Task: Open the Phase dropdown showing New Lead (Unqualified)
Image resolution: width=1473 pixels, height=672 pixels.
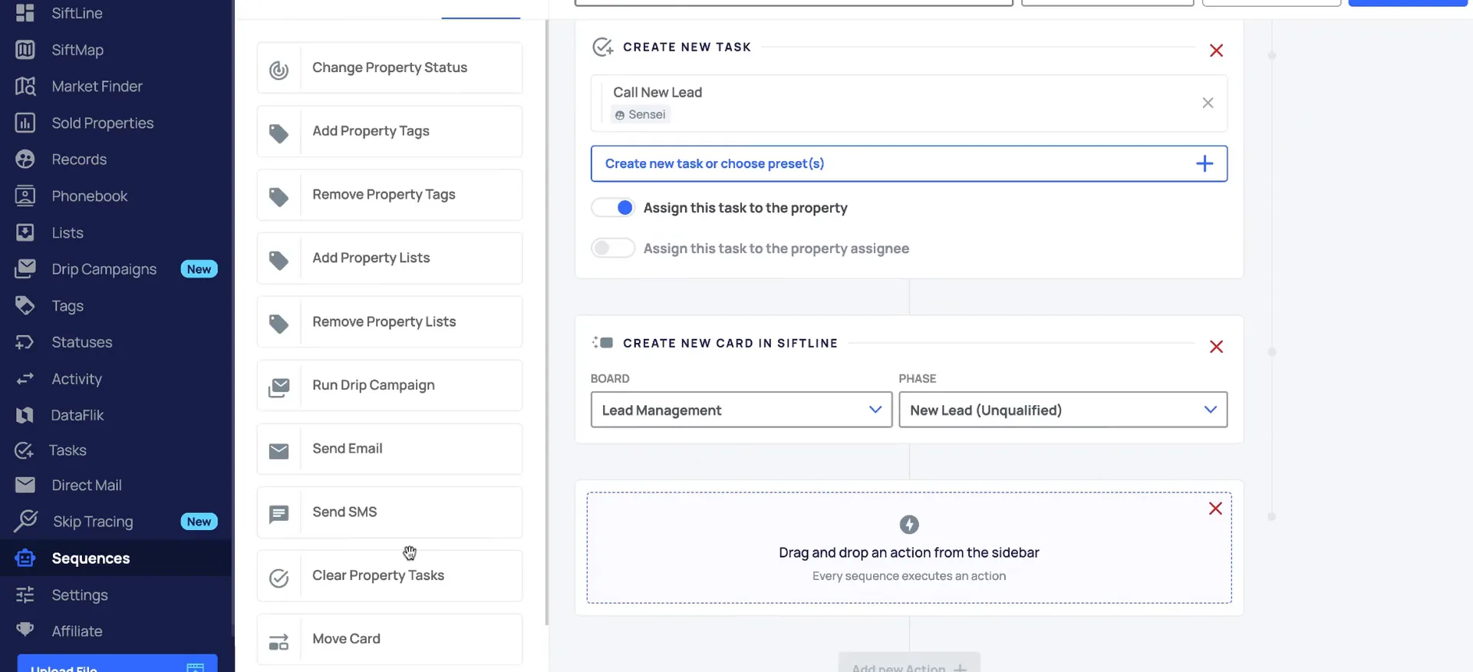Action: pyautogui.click(x=1063, y=410)
